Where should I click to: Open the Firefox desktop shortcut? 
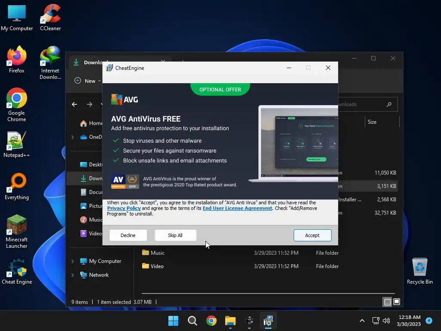(x=17, y=60)
